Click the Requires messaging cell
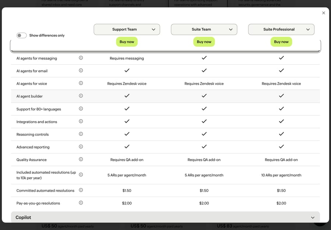The width and height of the screenshot is (331, 230). (x=127, y=58)
